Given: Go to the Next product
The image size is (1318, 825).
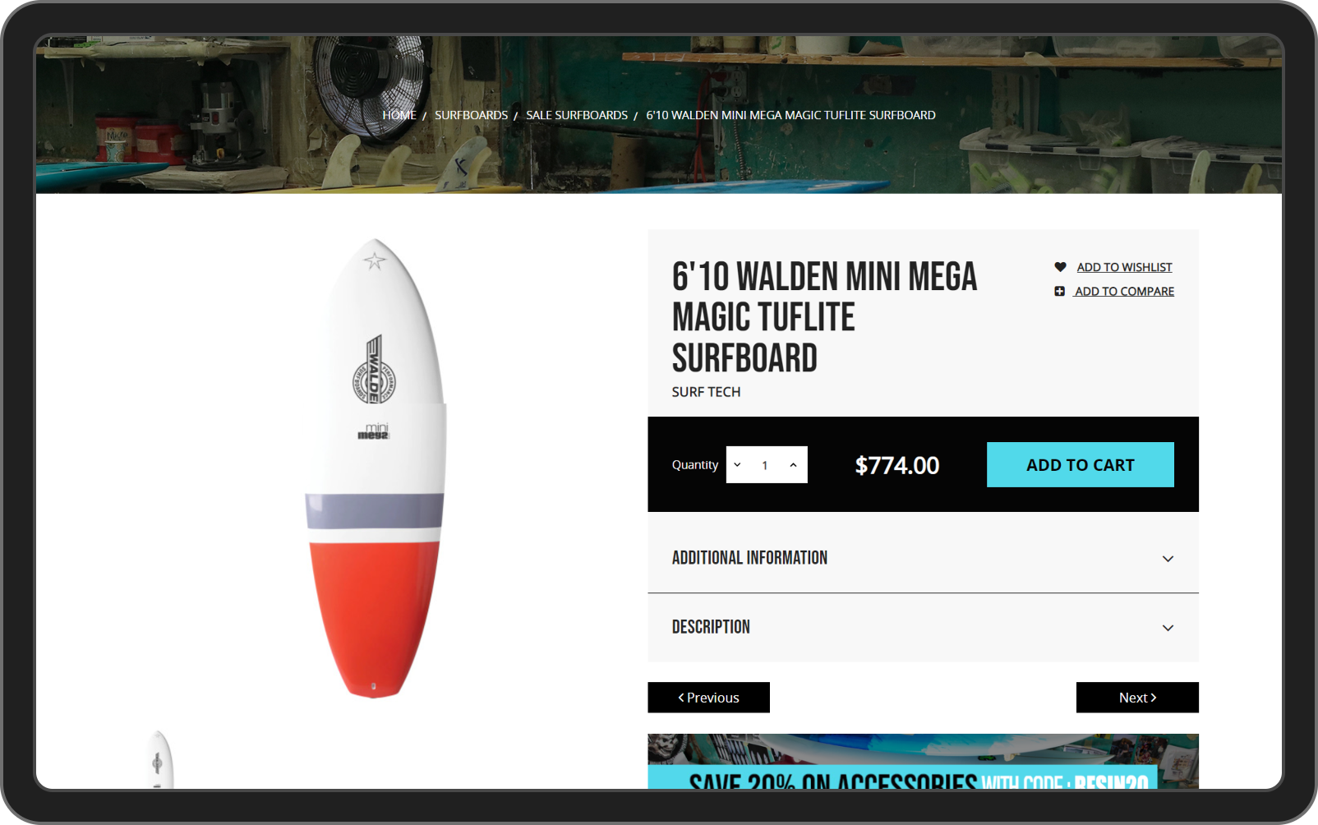Looking at the screenshot, I should click(x=1137, y=698).
